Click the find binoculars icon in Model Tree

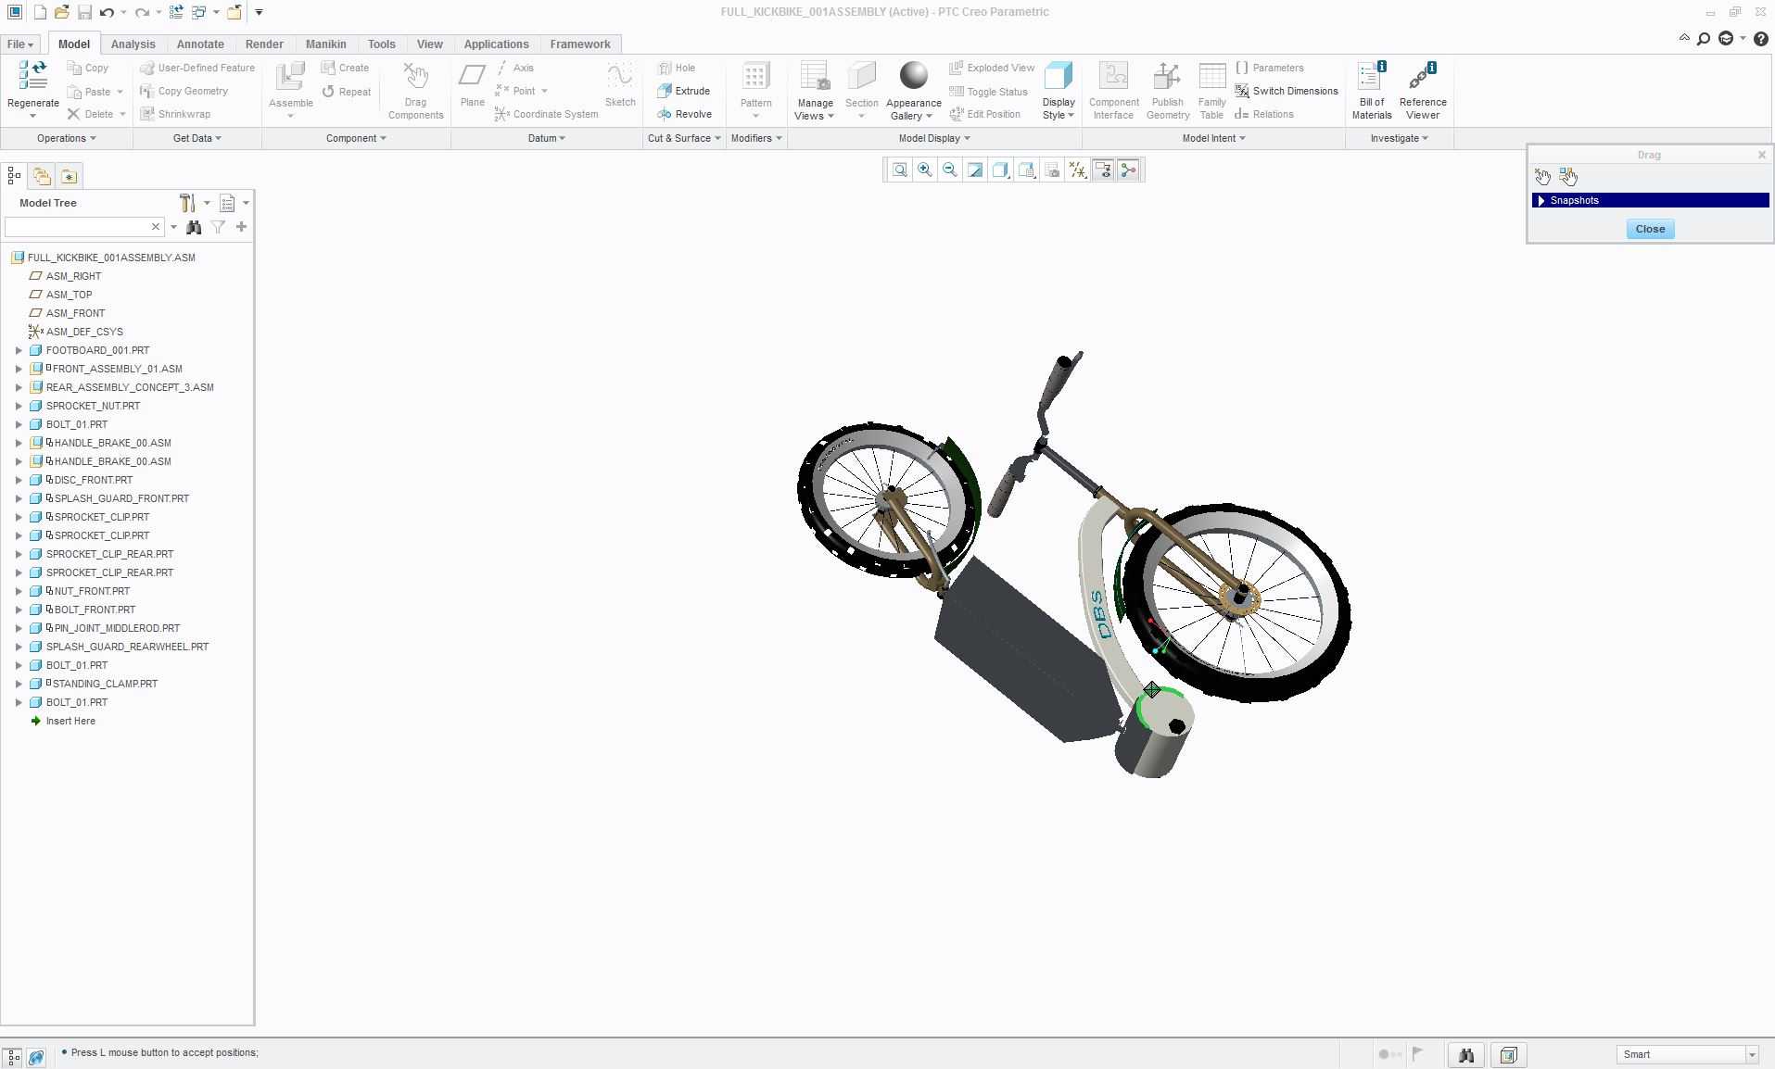pos(194,227)
